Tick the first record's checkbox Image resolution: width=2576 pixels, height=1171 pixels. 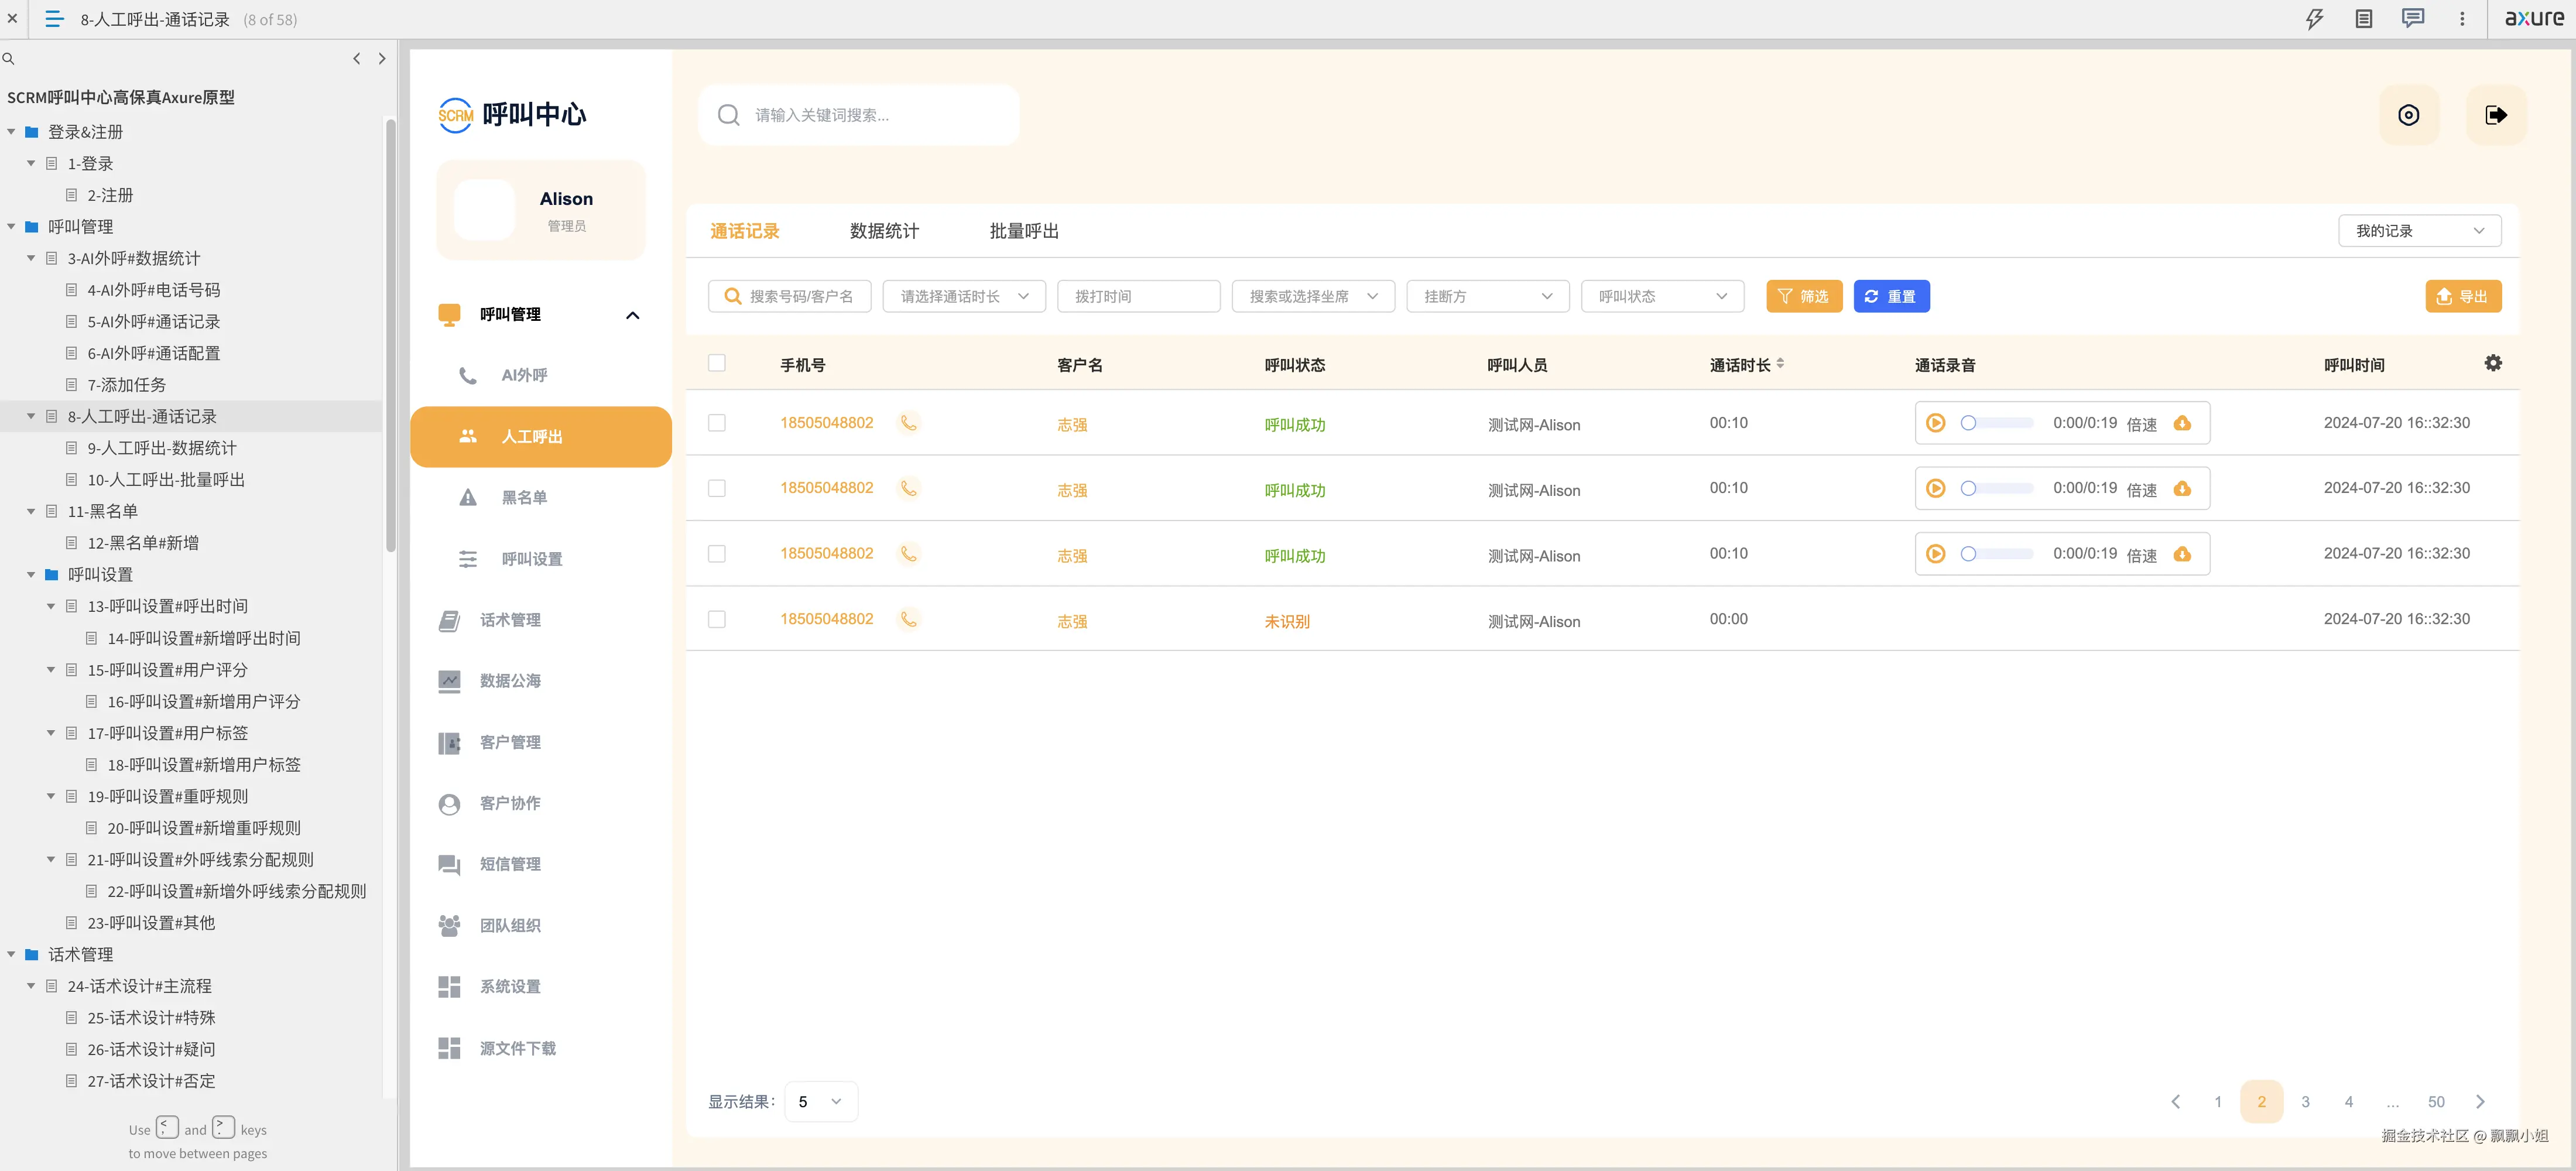coord(716,423)
